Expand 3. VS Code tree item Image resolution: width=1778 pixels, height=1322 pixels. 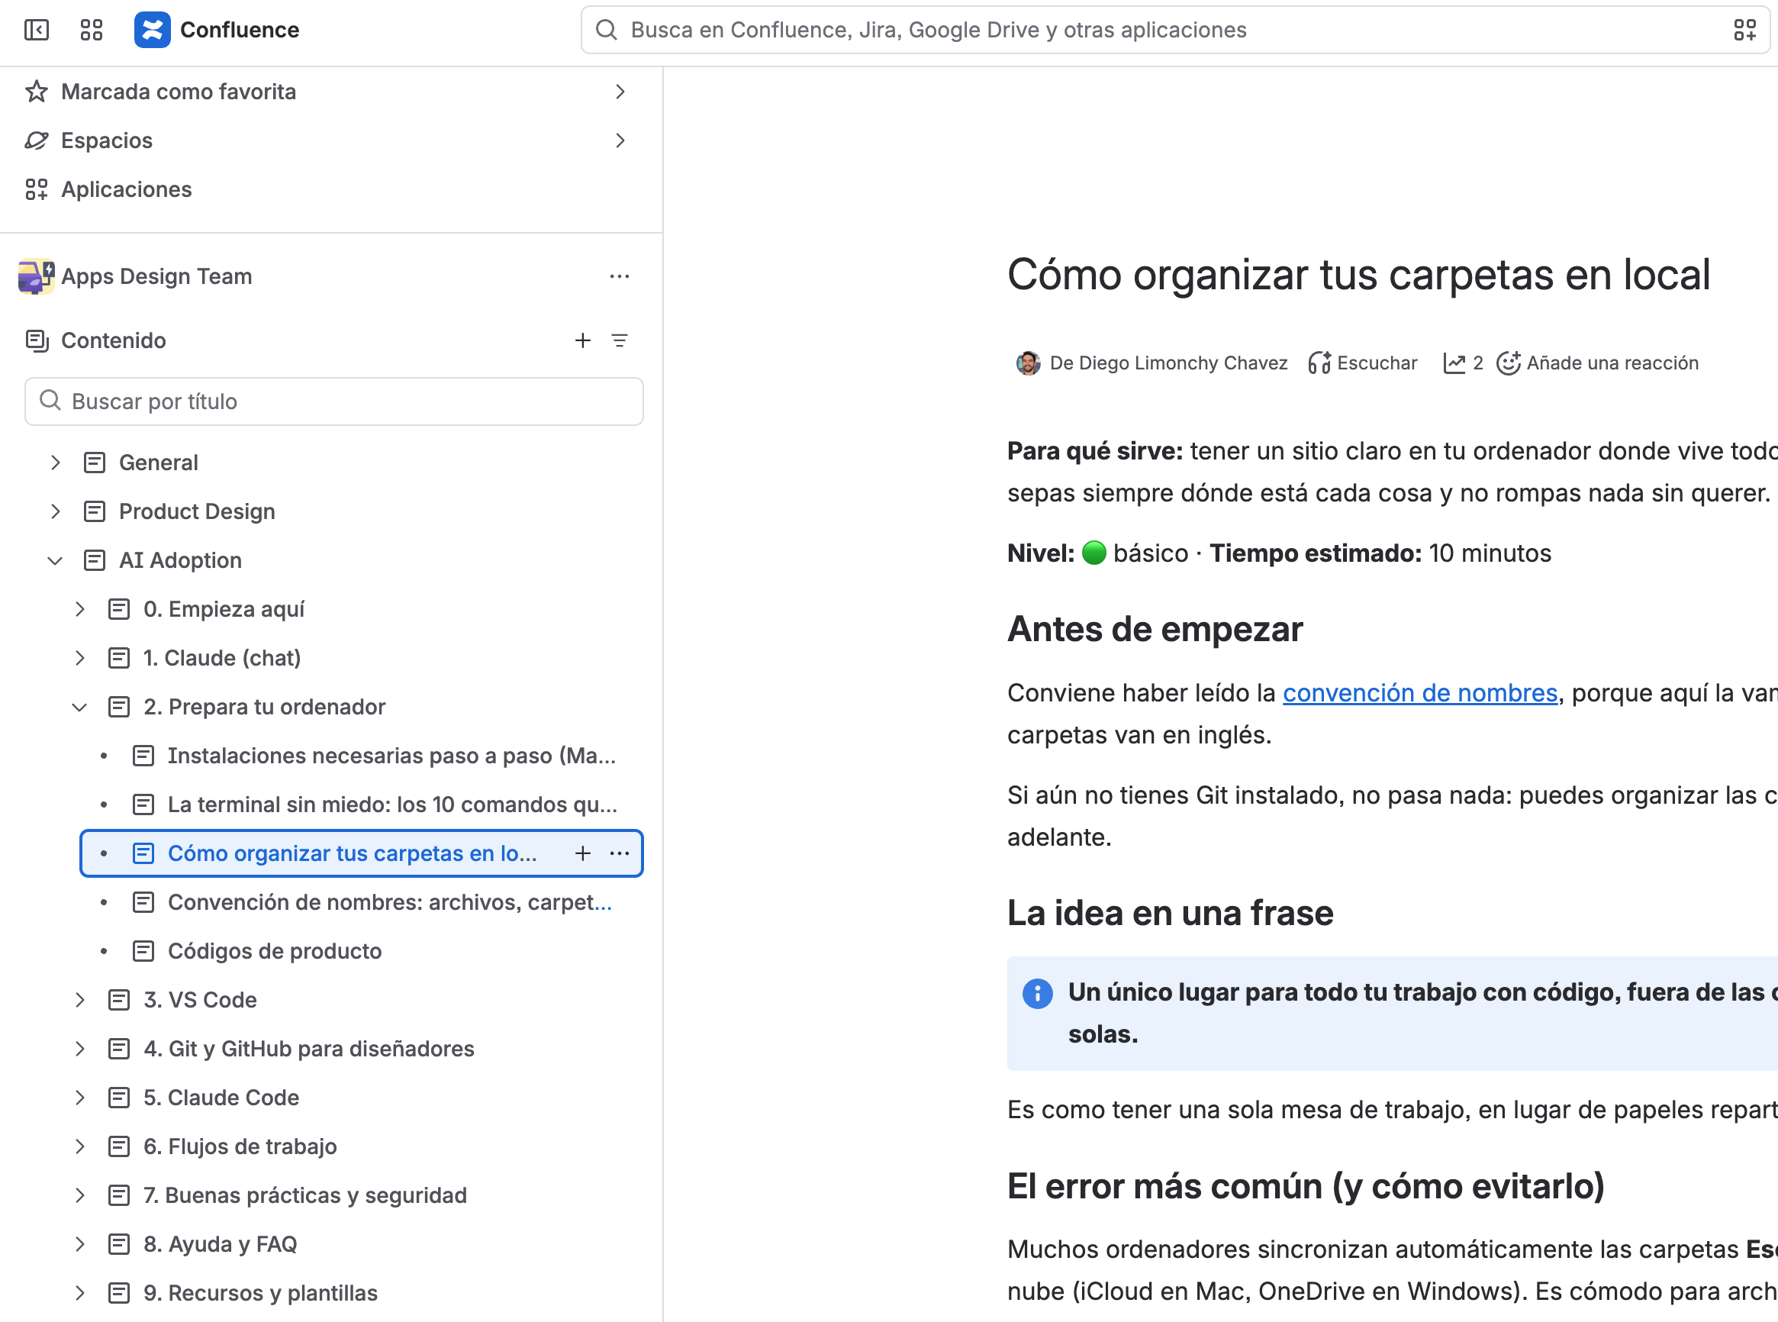[79, 999]
